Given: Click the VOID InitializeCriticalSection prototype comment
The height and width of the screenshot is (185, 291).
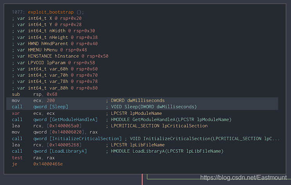Looking at the screenshot, I should (x=202, y=139).
